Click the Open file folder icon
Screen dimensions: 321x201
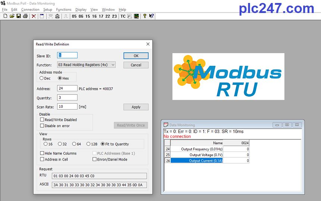pos(12,16)
